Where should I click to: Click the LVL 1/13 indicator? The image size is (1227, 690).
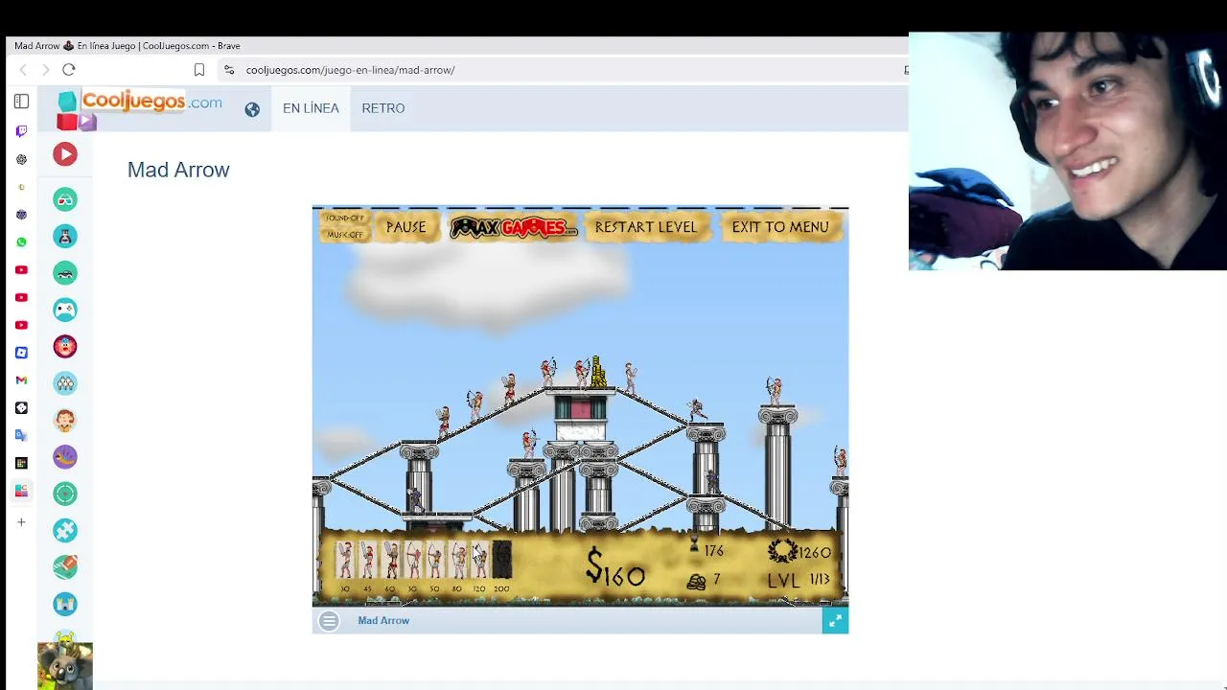point(799,580)
